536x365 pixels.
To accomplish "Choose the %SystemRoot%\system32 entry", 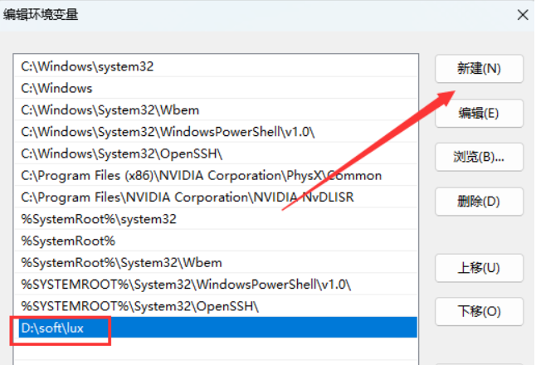I will point(99,219).
